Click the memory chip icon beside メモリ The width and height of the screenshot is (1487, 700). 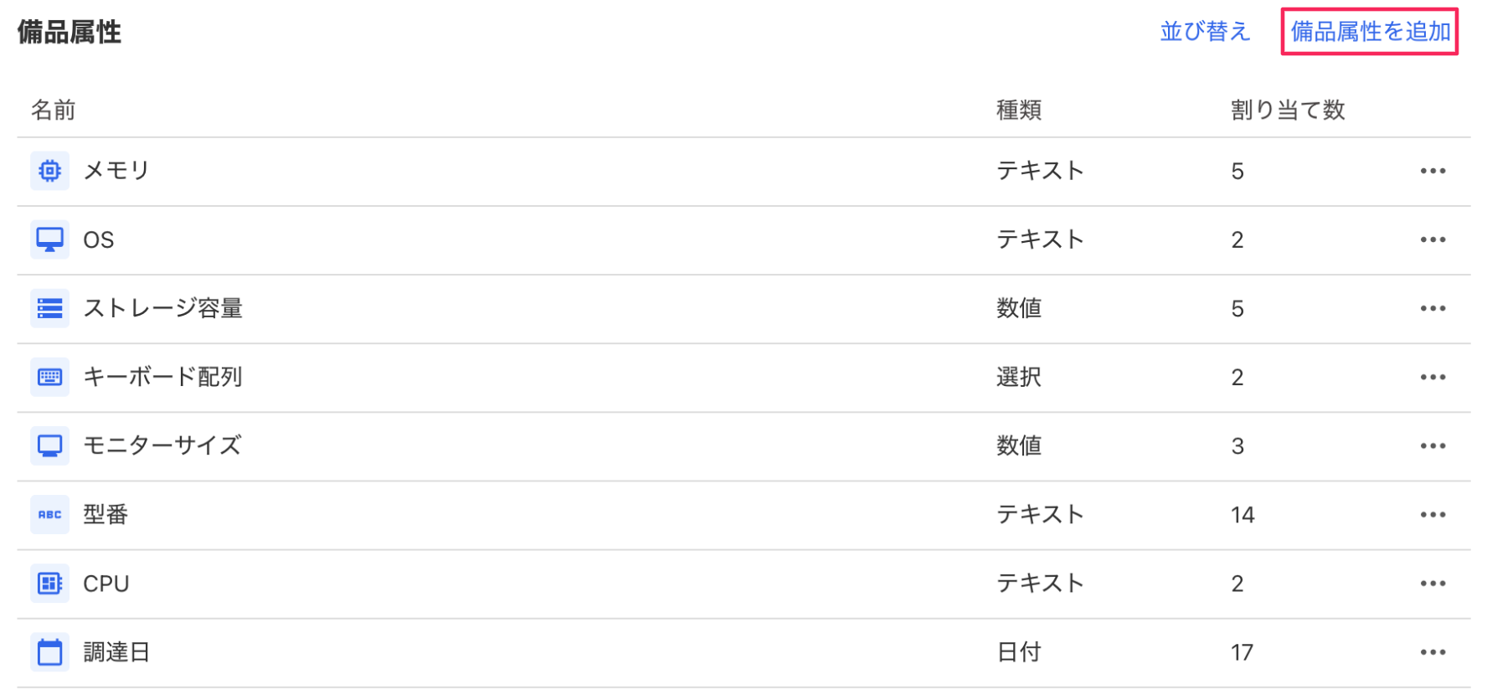49,170
